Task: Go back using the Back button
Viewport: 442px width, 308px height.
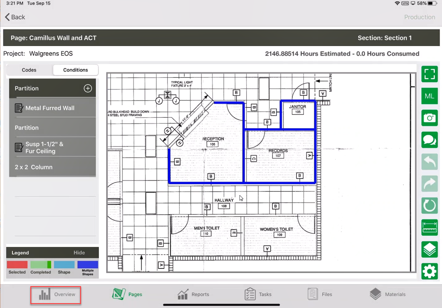Action: tap(15, 17)
